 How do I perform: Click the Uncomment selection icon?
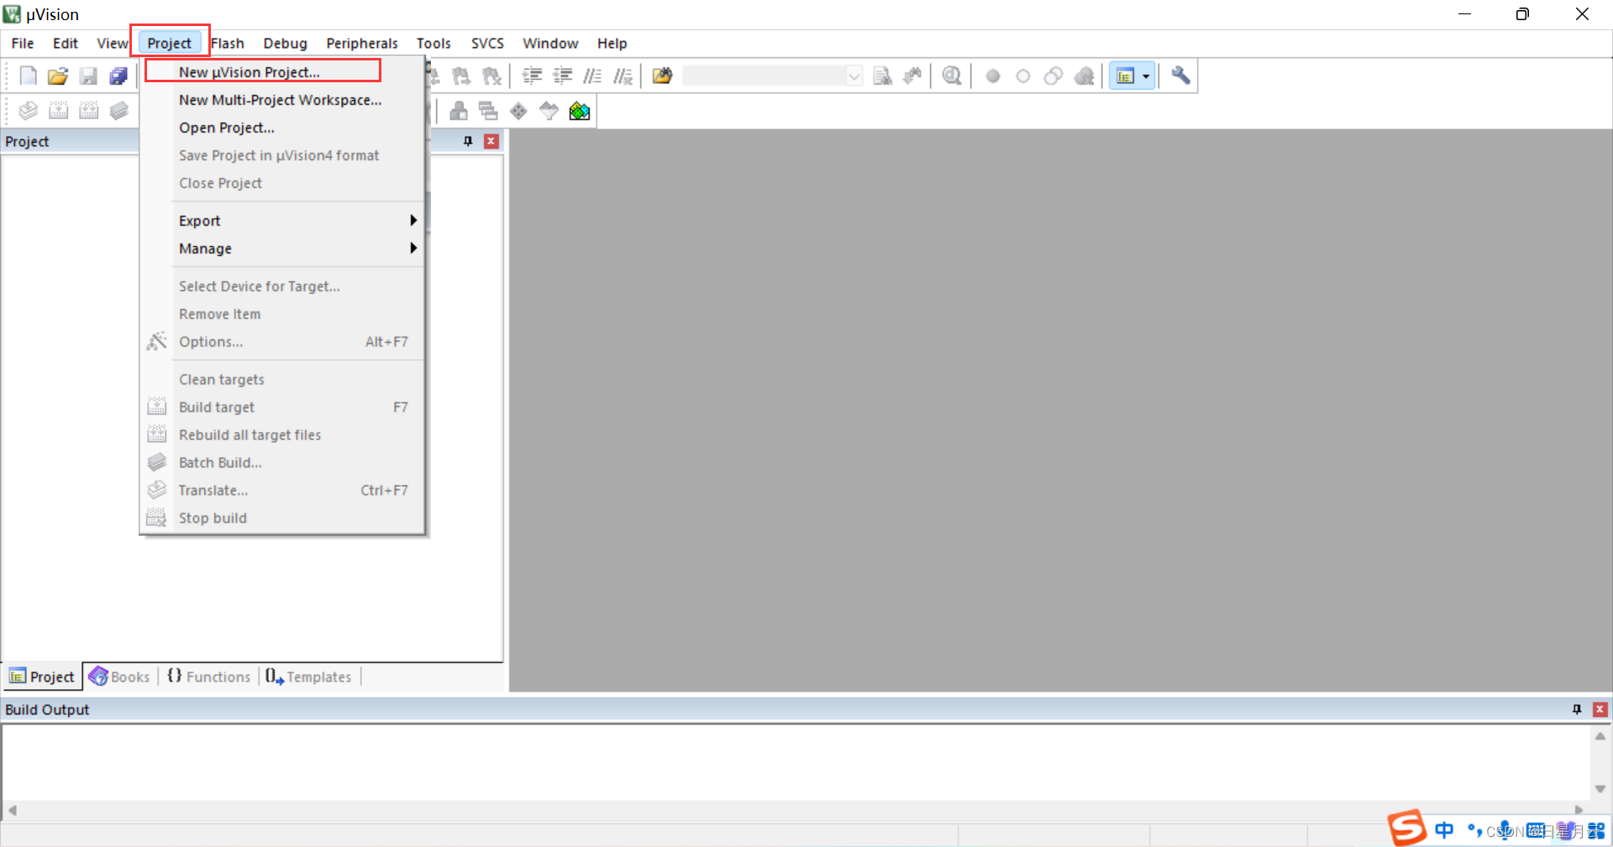[623, 76]
